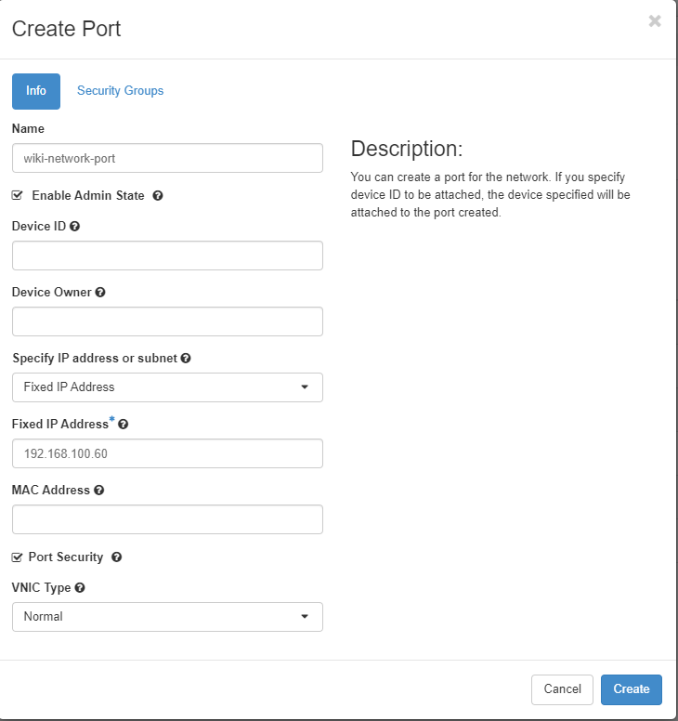Toggle the Port Security checkbox
Image resolution: width=678 pixels, height=721 pixels.
pyautogui.click(x=18, y=557)
